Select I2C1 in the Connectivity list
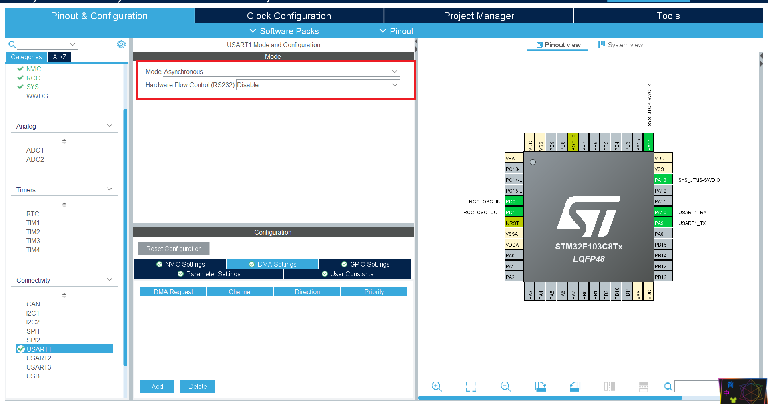This screenshot has width=768, height=404. [x=33, y=313]
